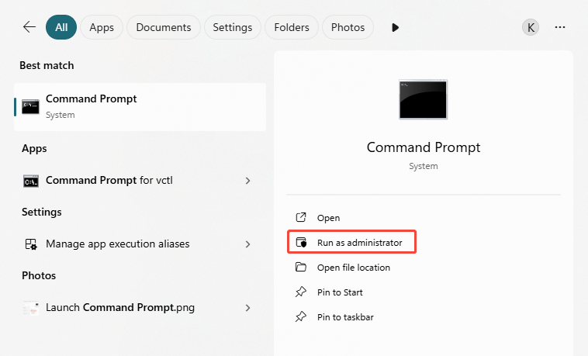The height and width of the screenshot is (356, 588).
Task: Click Run as administrator
Action: click(359, 243)
